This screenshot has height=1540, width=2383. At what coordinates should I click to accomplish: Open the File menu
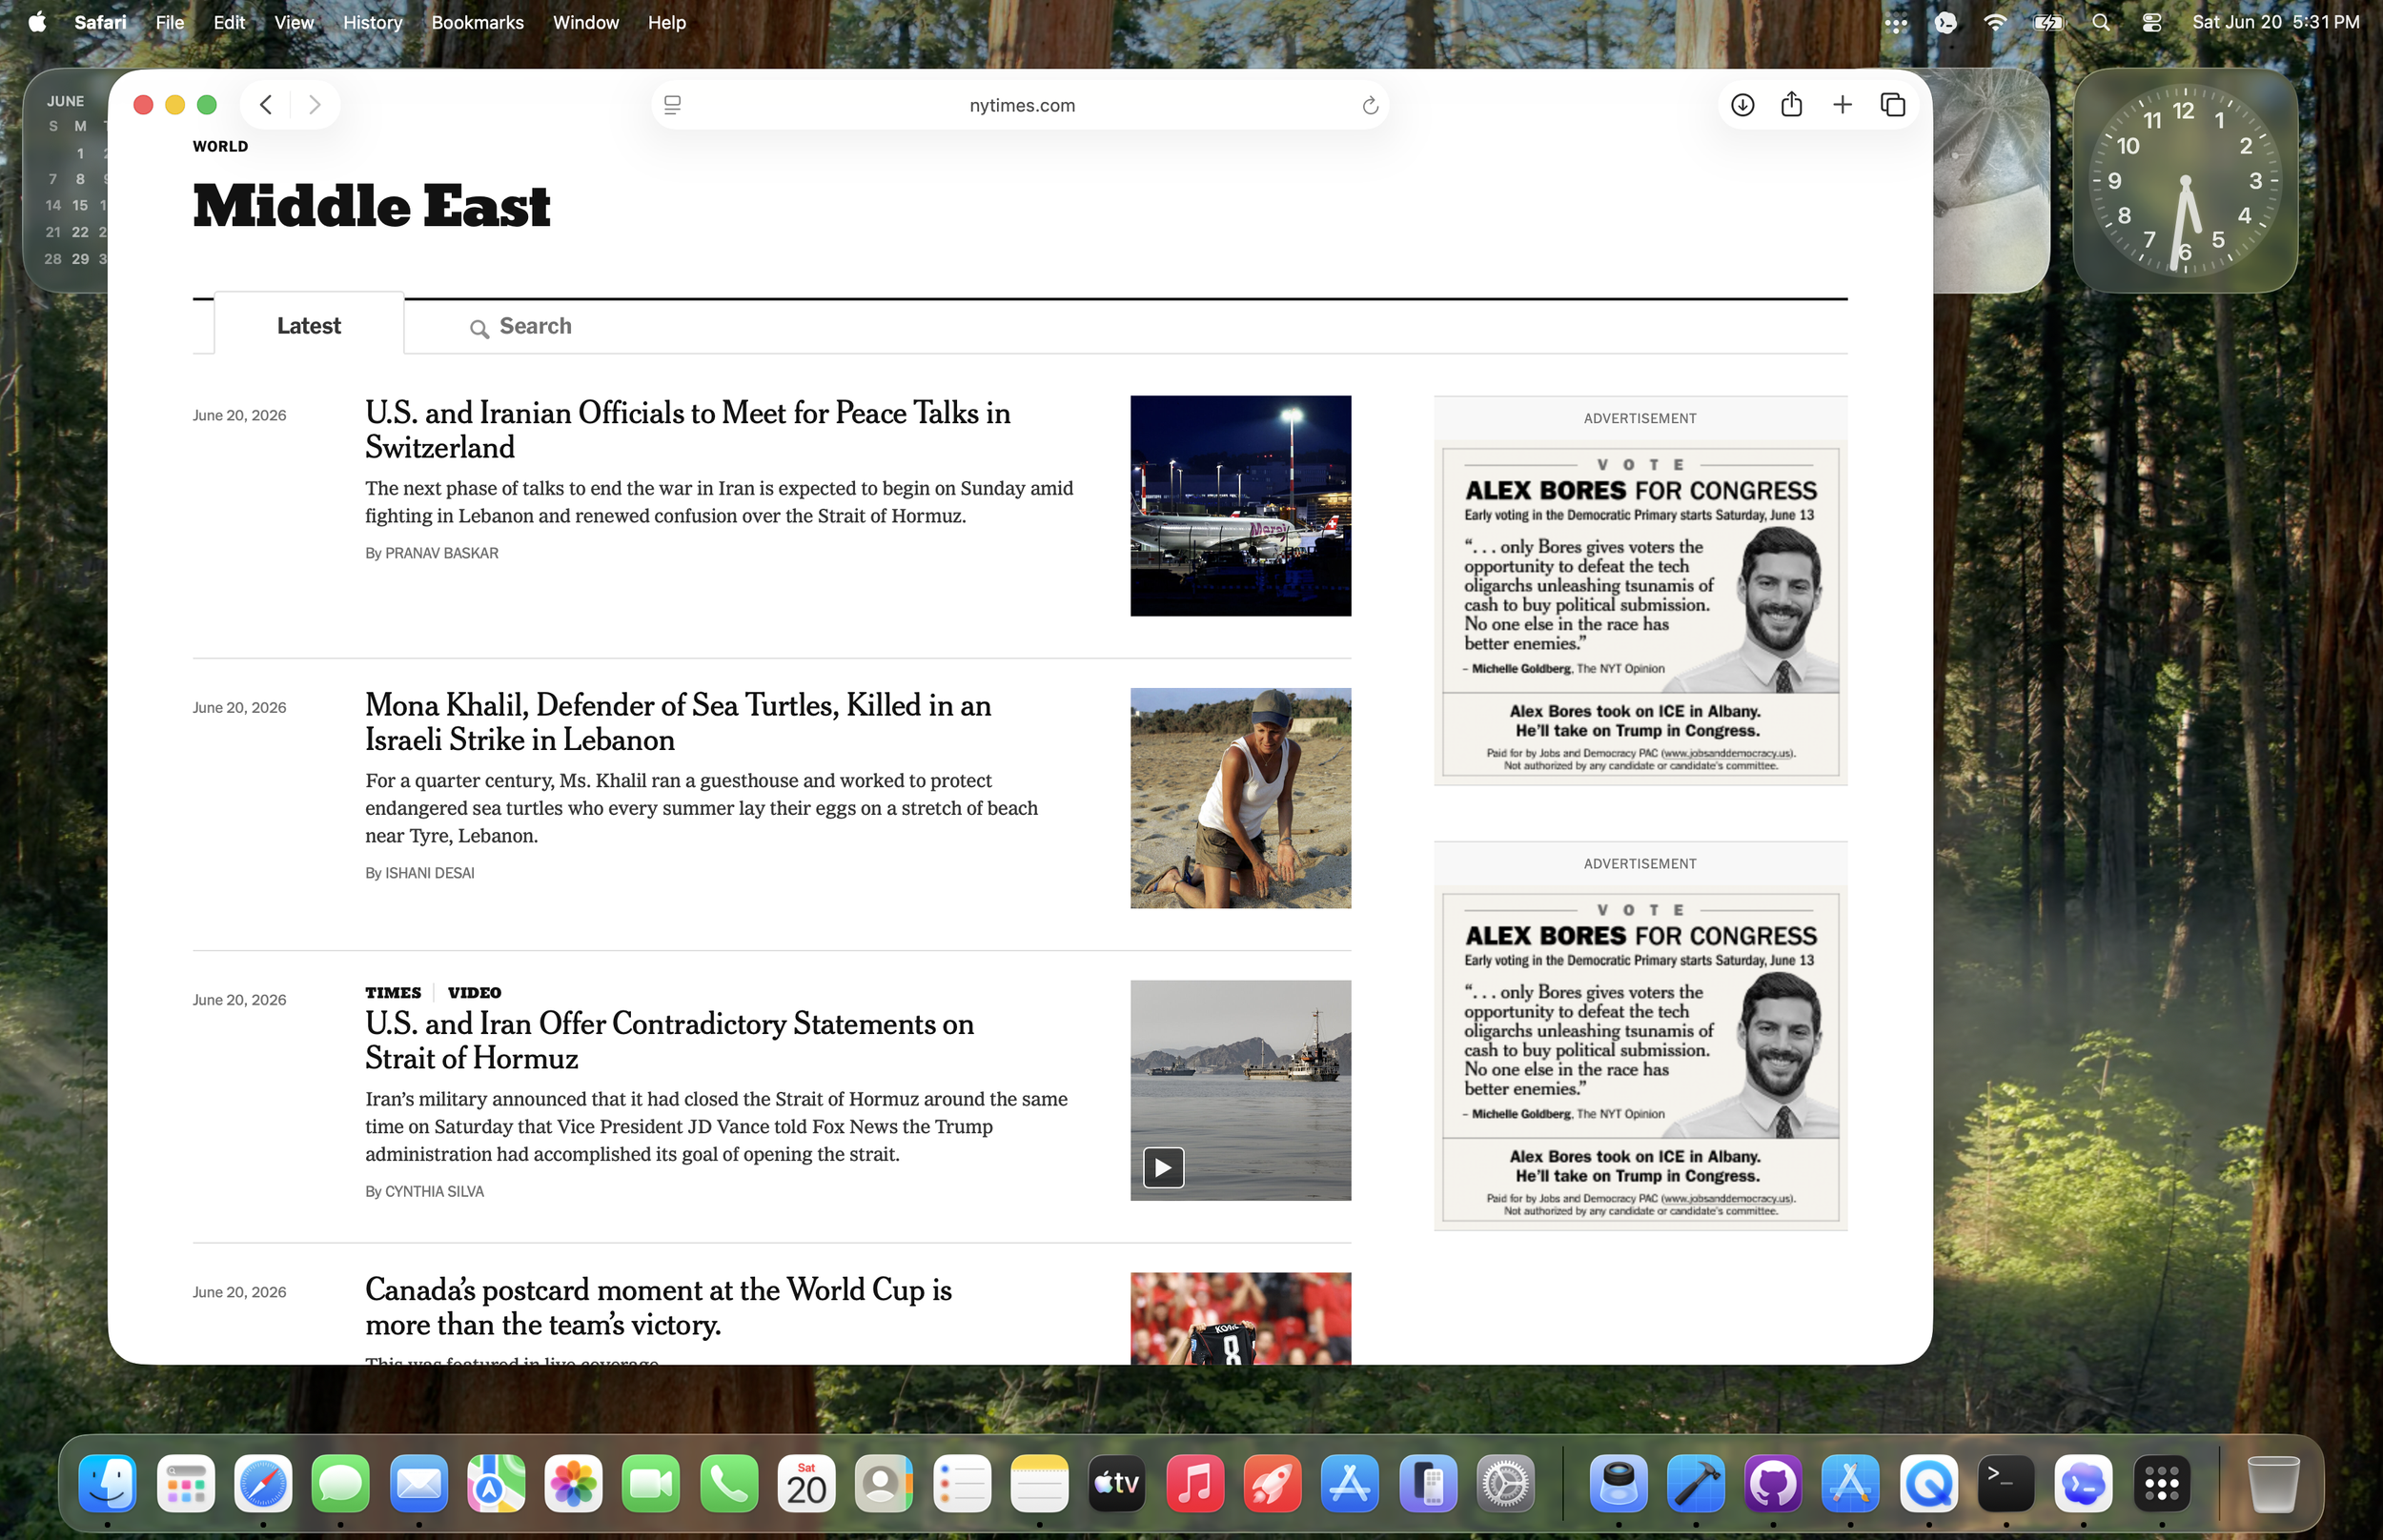(x=170, y=22)
